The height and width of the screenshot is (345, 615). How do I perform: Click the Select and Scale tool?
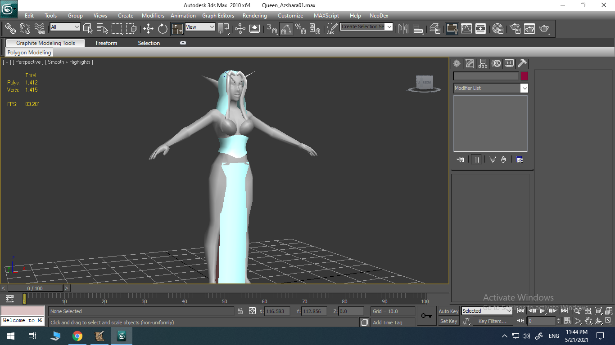177,28
